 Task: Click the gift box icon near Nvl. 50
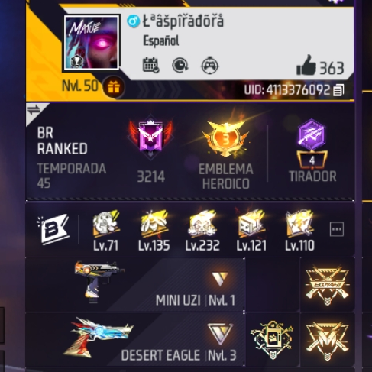tap(114, 87)
